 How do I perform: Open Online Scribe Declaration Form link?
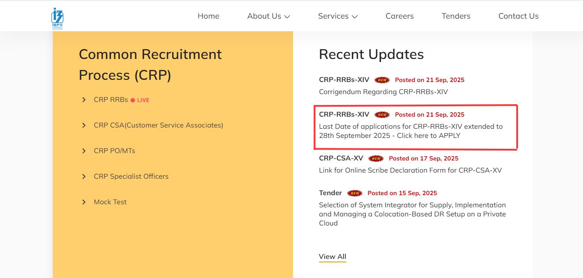pos(410,170)
